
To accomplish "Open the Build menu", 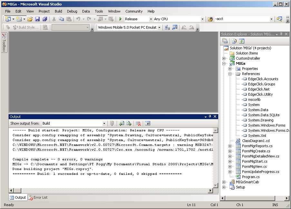I will pos(58,11).
